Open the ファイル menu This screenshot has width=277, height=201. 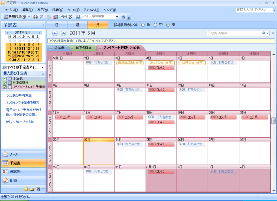click(11, 10)
